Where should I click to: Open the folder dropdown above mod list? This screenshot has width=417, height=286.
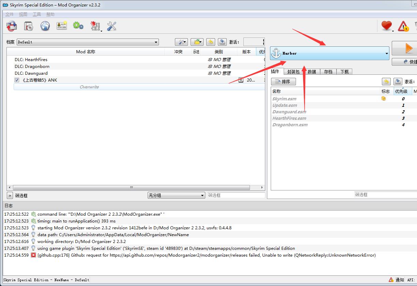pos(197,42)
